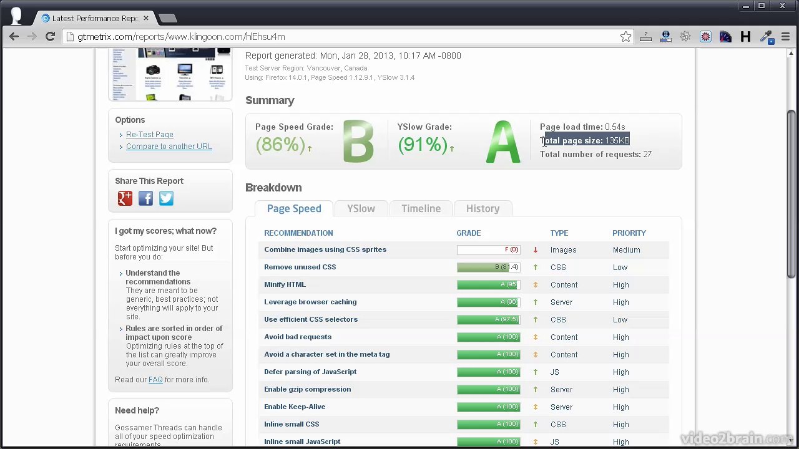Expand Defer parsing of JavaScript row
Screen dimensions: 799x449
pyautogui.click(x=310, y=372)
